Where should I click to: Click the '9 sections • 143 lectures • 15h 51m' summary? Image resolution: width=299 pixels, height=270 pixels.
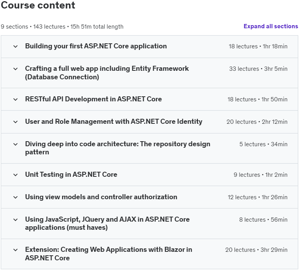click(62, 27)
